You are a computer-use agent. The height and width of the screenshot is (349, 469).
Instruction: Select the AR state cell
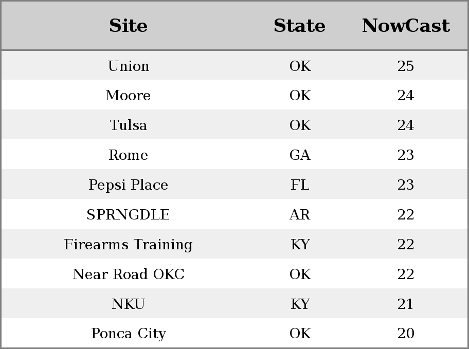coord(300,214)
